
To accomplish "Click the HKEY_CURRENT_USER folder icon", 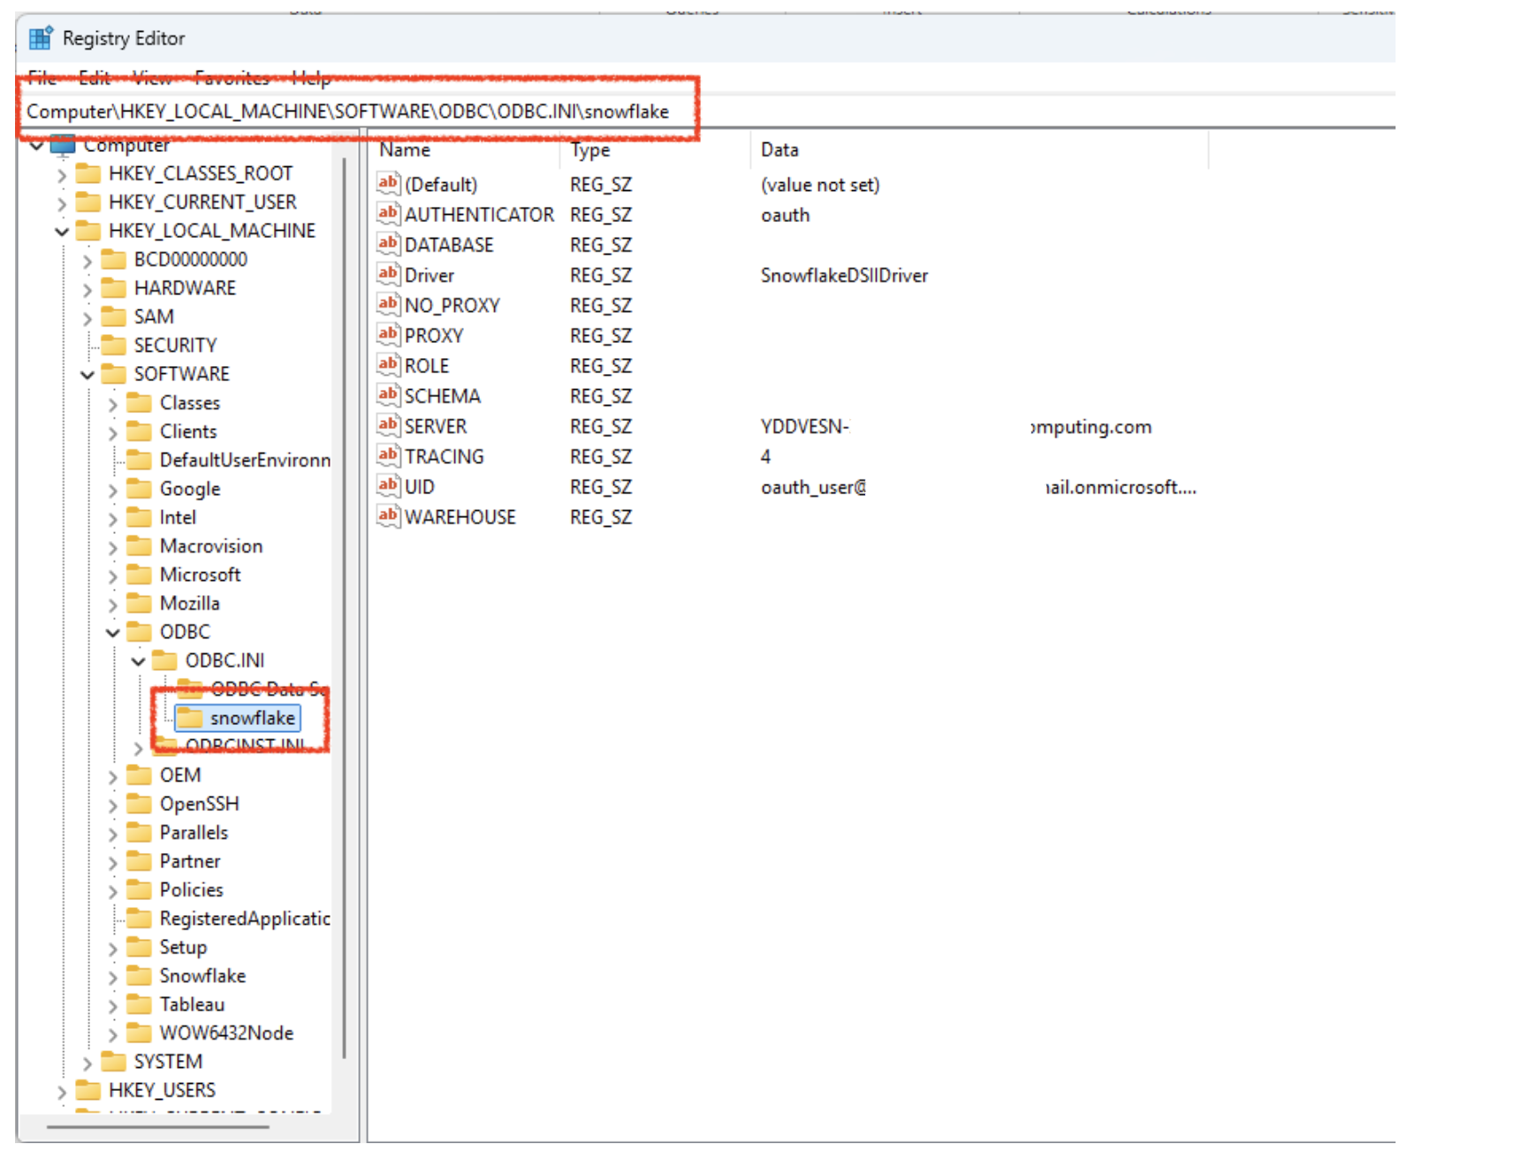I will coord(88,202).
